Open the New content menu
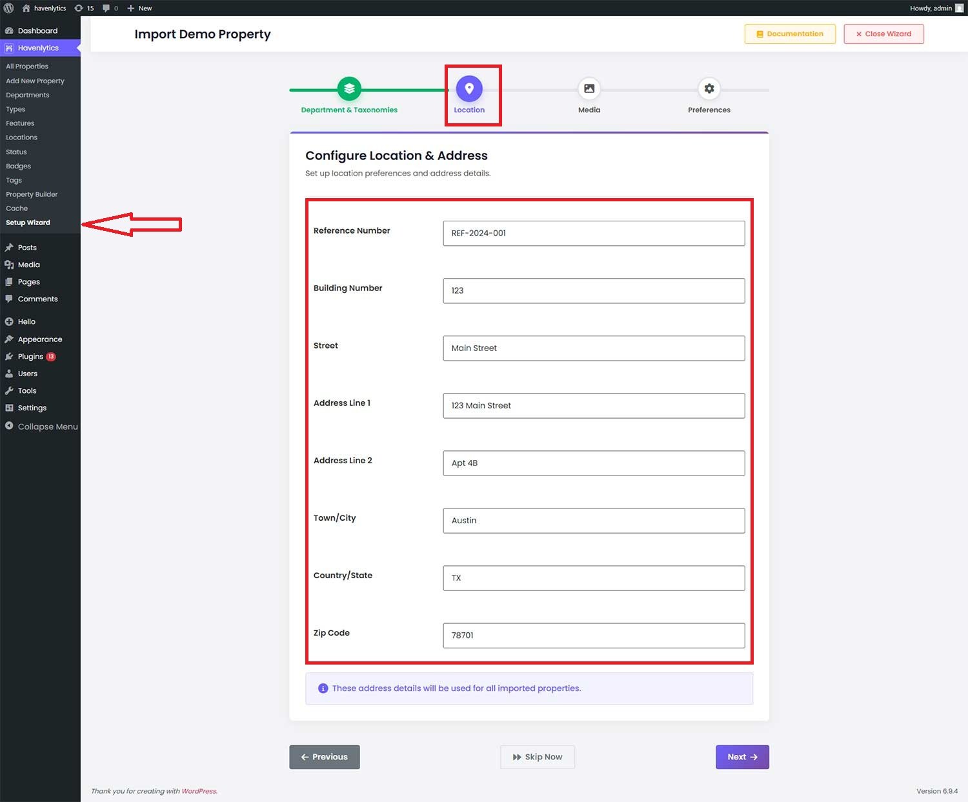968x802 pixels. (139, 8)
